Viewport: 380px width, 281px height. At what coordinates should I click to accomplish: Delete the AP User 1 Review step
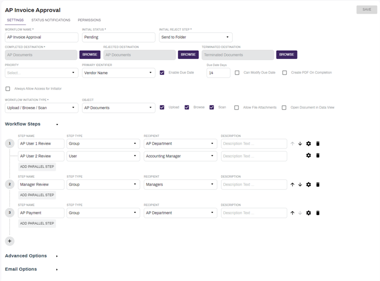click(318, 144)
